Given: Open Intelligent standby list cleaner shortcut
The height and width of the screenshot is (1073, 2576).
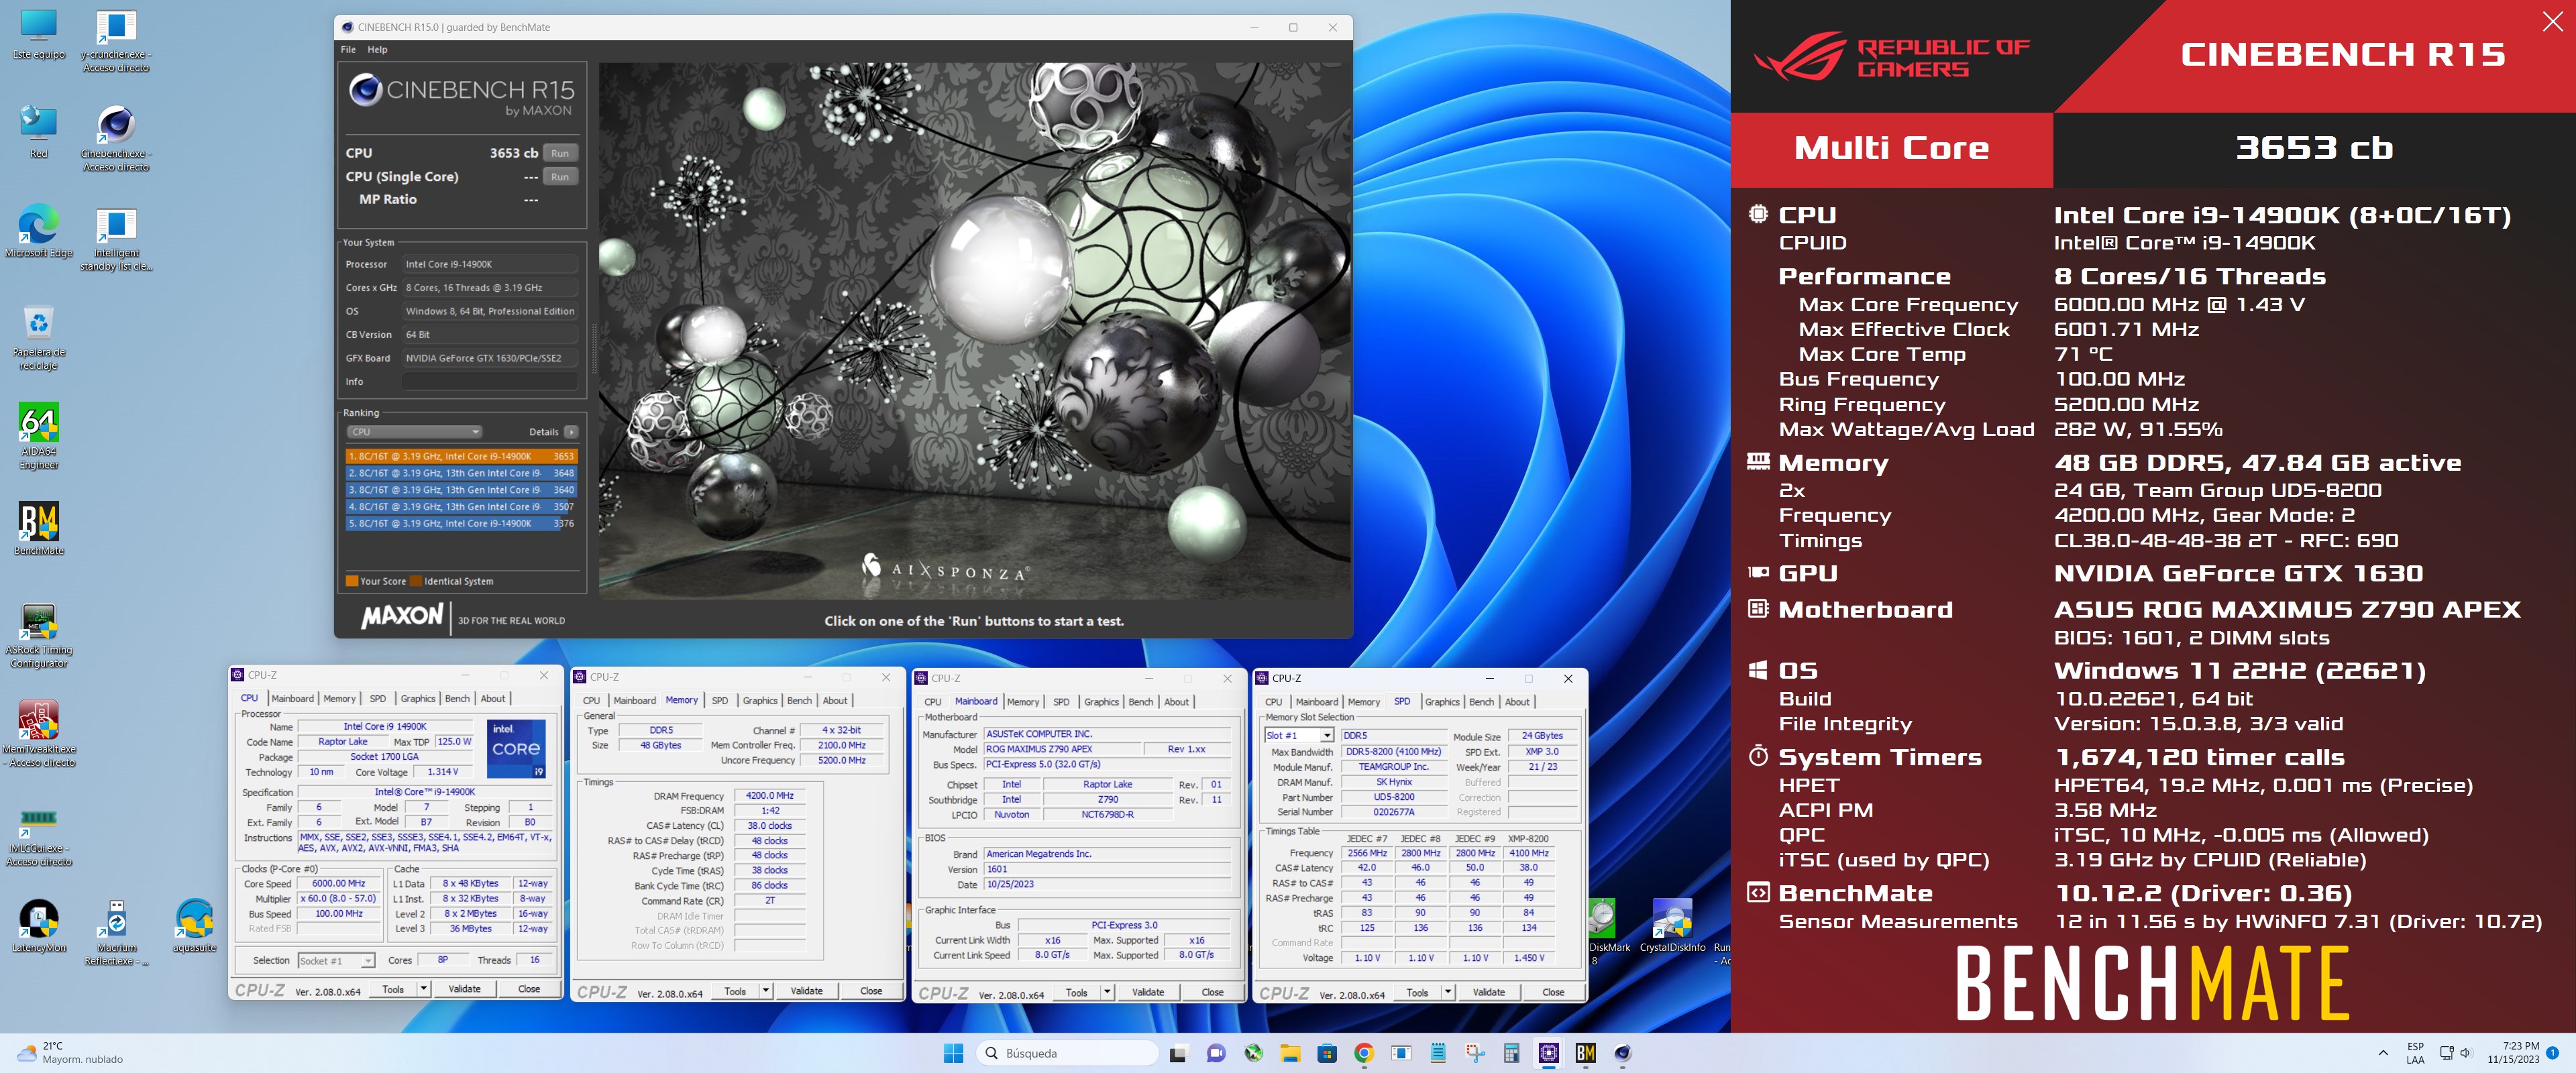Looking at the screenshot, I should tap(117, 238).
